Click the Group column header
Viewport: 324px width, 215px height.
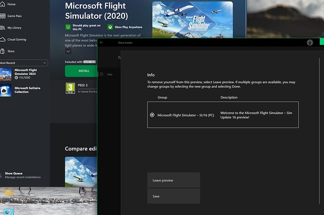(162, 97)
